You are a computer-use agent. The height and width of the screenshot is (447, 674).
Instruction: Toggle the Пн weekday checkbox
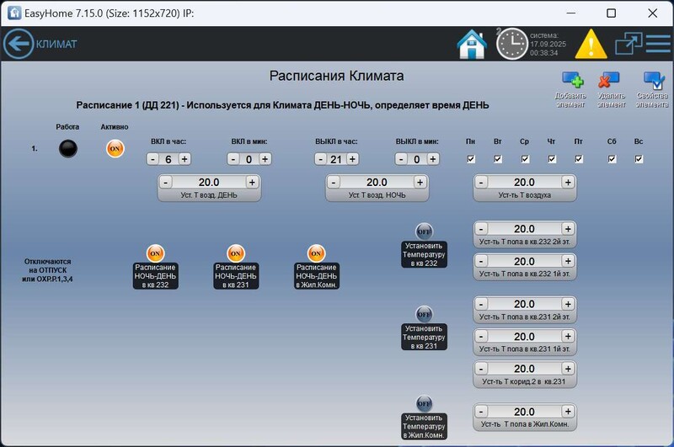[471, 158]
